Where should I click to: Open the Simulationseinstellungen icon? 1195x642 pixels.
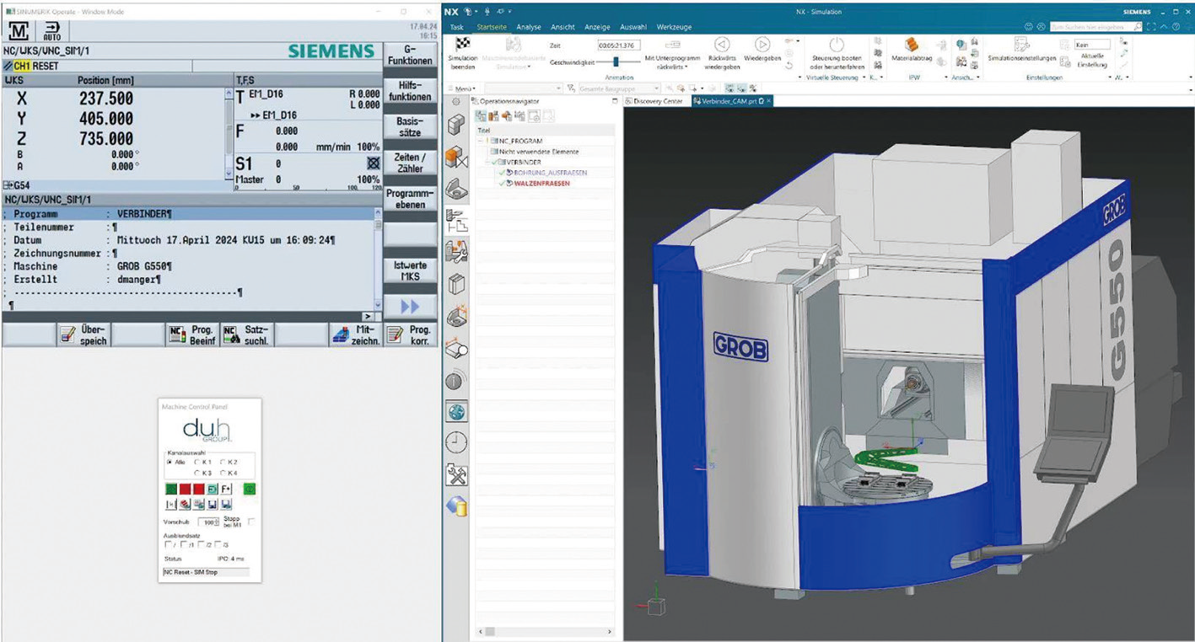[1021, 45]
